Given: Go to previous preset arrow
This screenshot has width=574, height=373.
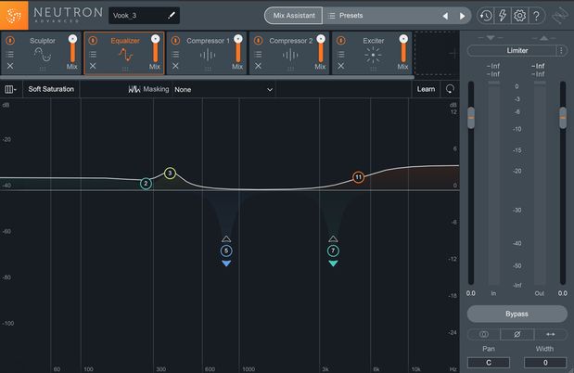Looking at the screenshot, I should point(445,16).
